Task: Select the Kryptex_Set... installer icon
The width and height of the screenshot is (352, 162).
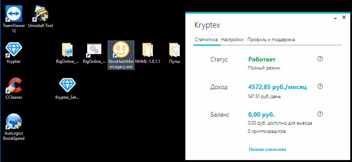Action: coord(67,89)
